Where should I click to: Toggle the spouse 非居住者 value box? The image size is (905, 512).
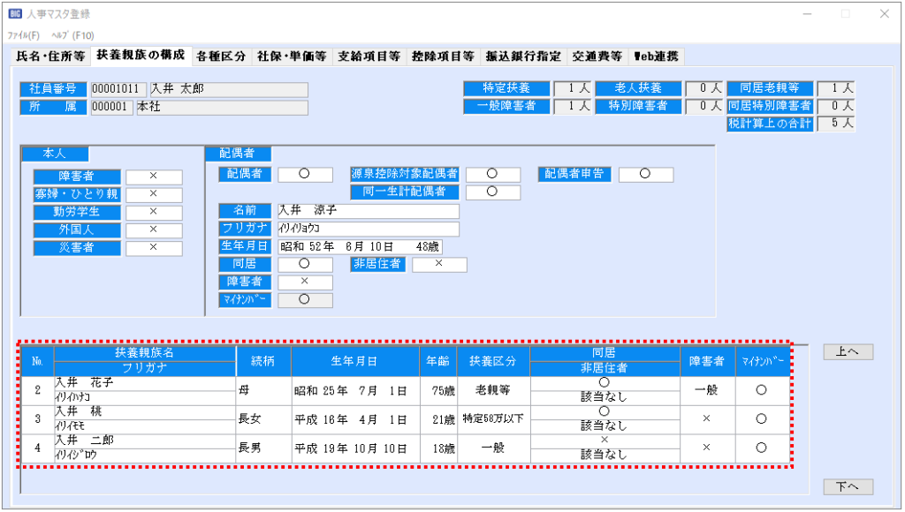(438, 264)
